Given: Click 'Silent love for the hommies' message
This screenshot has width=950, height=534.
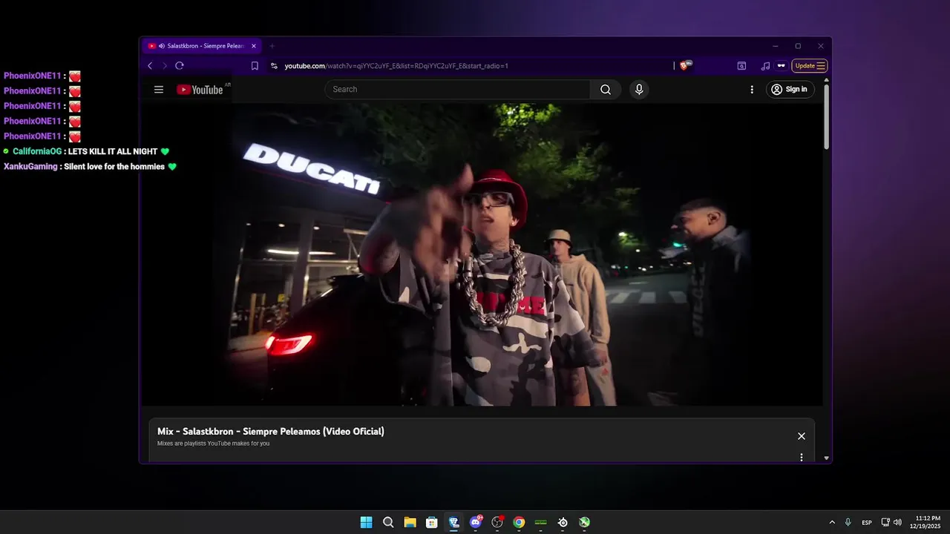Looking at the screenshot, I should 114,167.
